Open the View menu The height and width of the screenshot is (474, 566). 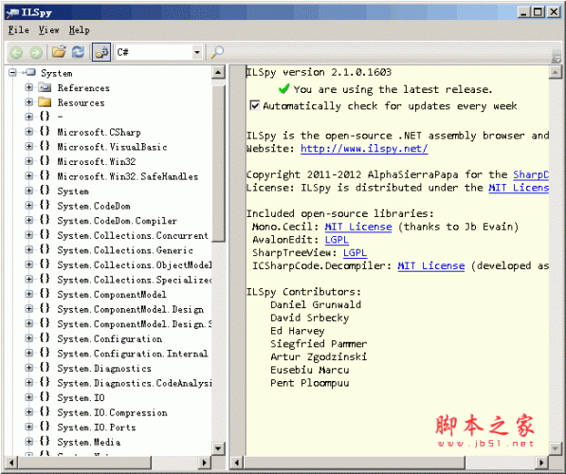click(x=48, y=30)
